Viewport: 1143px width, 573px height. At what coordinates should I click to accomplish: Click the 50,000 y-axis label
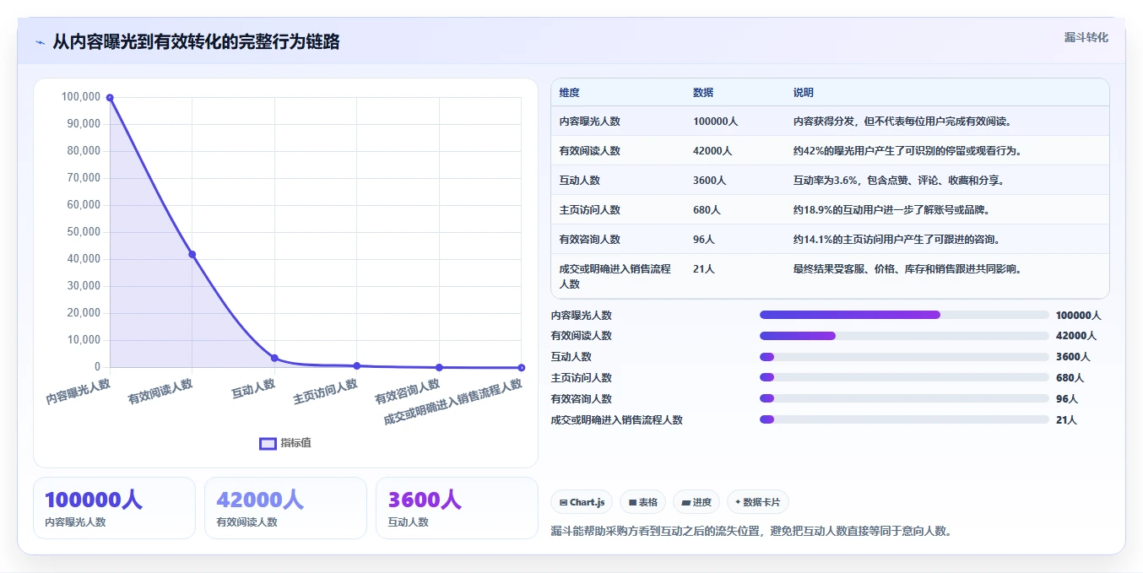84,232
